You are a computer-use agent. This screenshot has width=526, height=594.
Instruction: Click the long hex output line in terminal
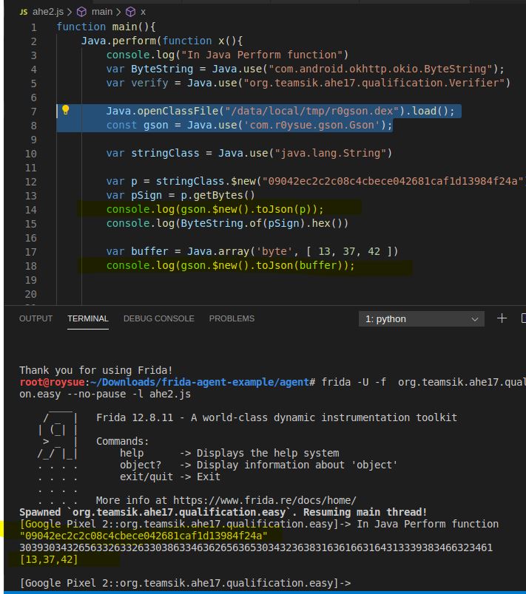256,547
